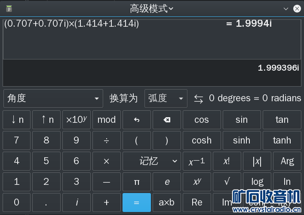Click the cos button
Image resolution: width=304 pixels, height=215 pixels.
202,120
